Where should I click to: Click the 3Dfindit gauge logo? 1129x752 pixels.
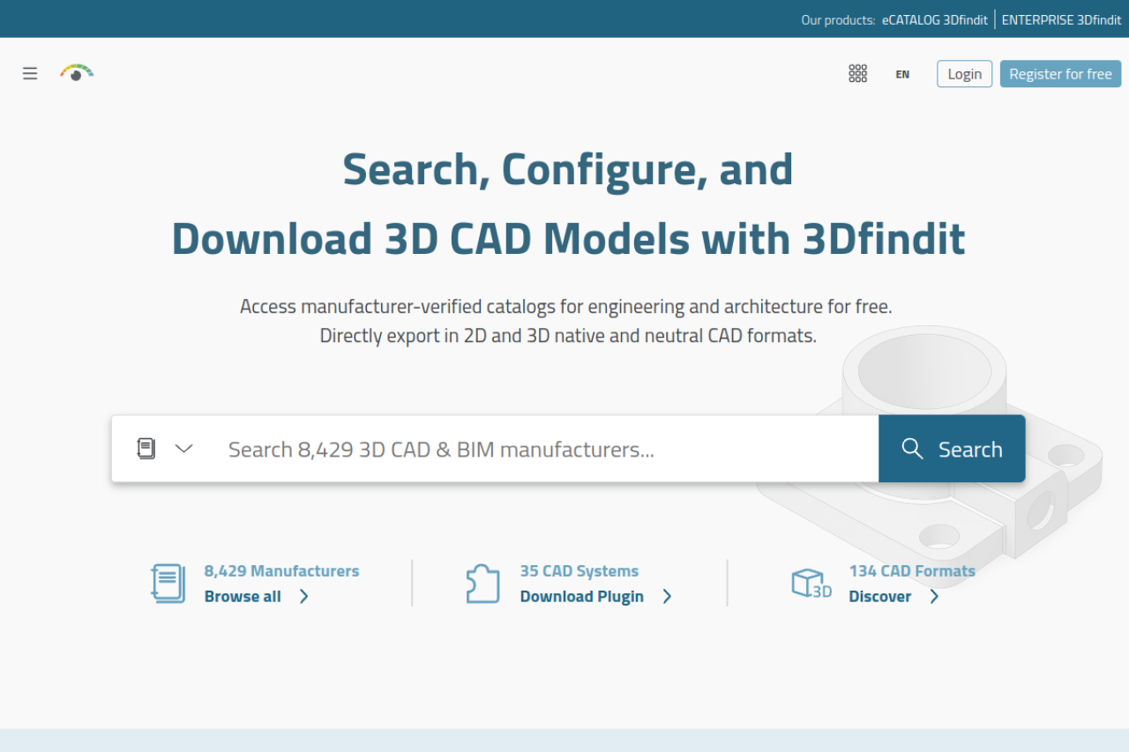click(x=77, y=72)
